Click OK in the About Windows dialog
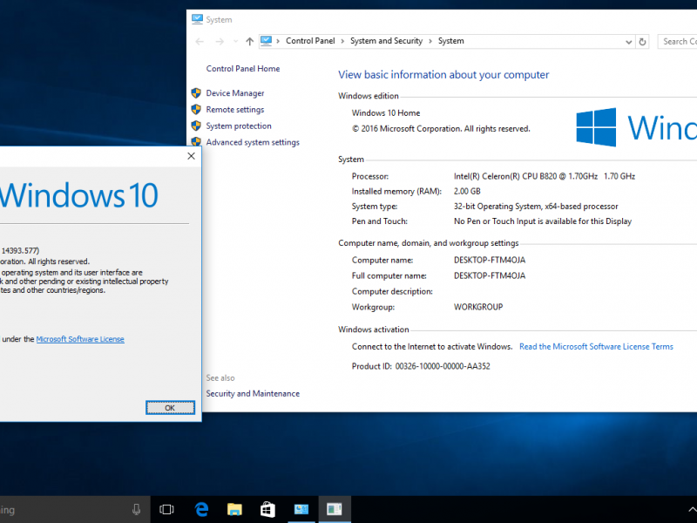 [170, 408]
